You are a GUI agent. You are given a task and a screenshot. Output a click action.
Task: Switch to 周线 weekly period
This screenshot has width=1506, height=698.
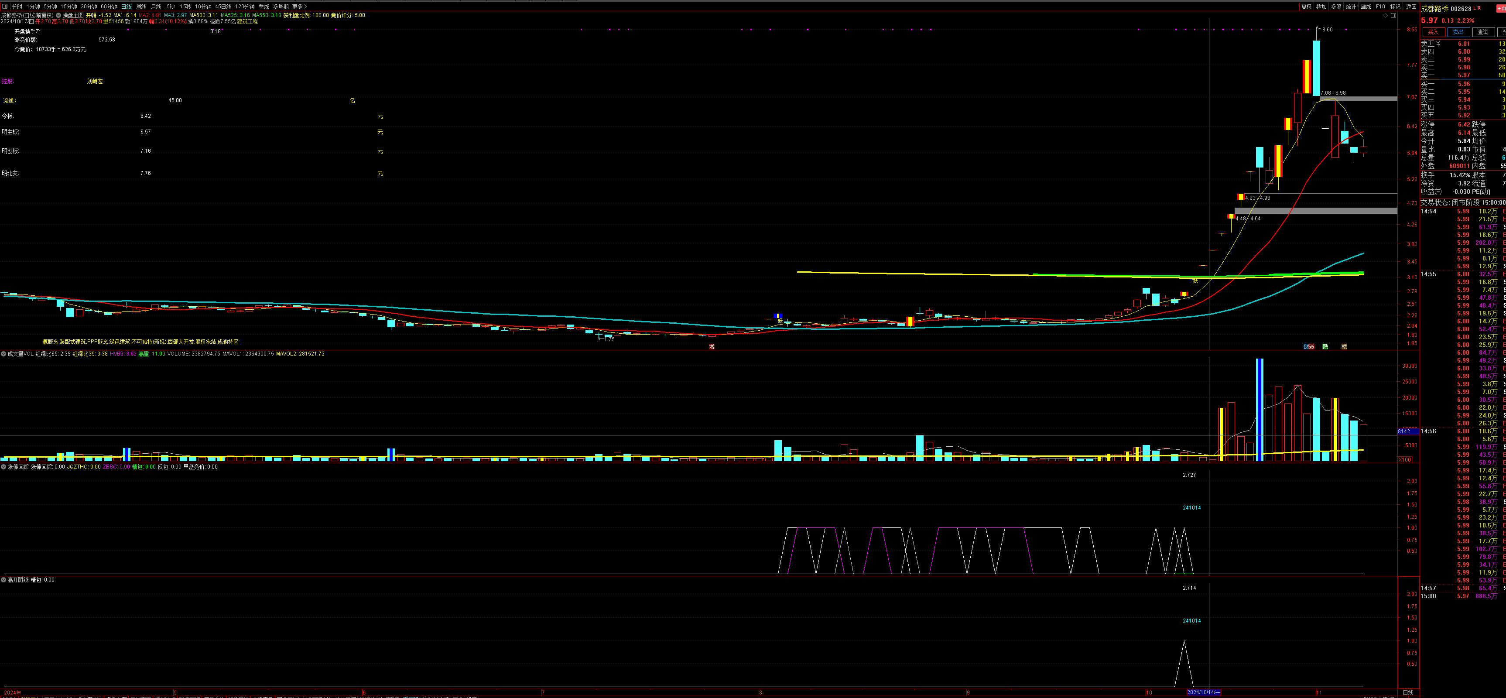click(x=141, y=7)
